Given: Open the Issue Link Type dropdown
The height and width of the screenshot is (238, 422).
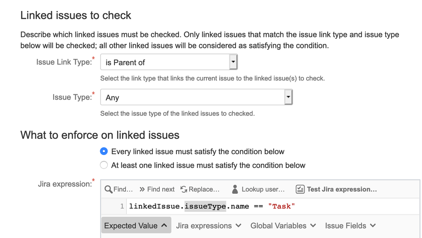Looking at the screenshot, I should [169, 62].
